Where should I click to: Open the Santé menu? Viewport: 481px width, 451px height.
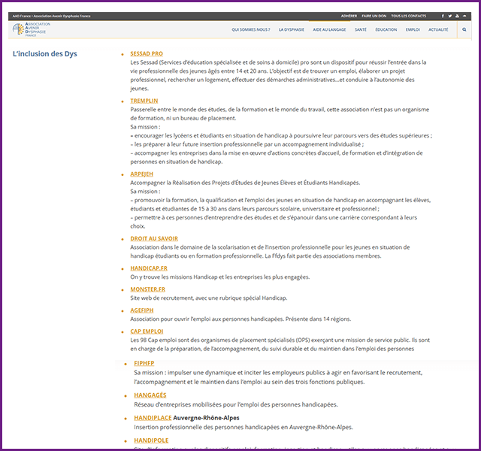(361, 30)
